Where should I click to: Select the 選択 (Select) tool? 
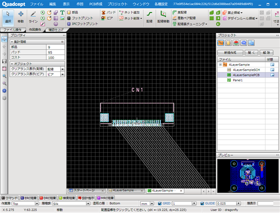pyautogui.click(x=7, y=16)
